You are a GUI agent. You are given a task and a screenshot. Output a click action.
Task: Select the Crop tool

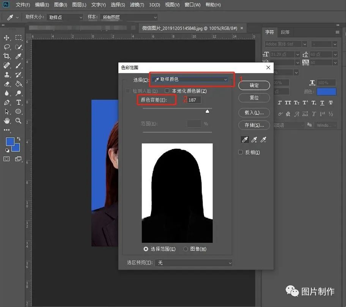7,56
